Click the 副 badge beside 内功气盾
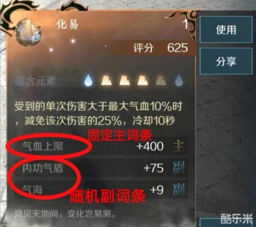The image size is (256, 227). [179, 168]
